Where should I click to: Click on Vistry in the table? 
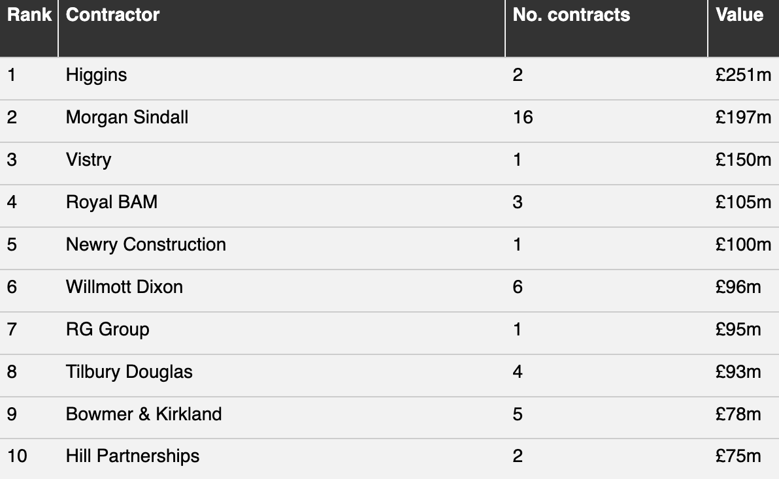[88, 160]
